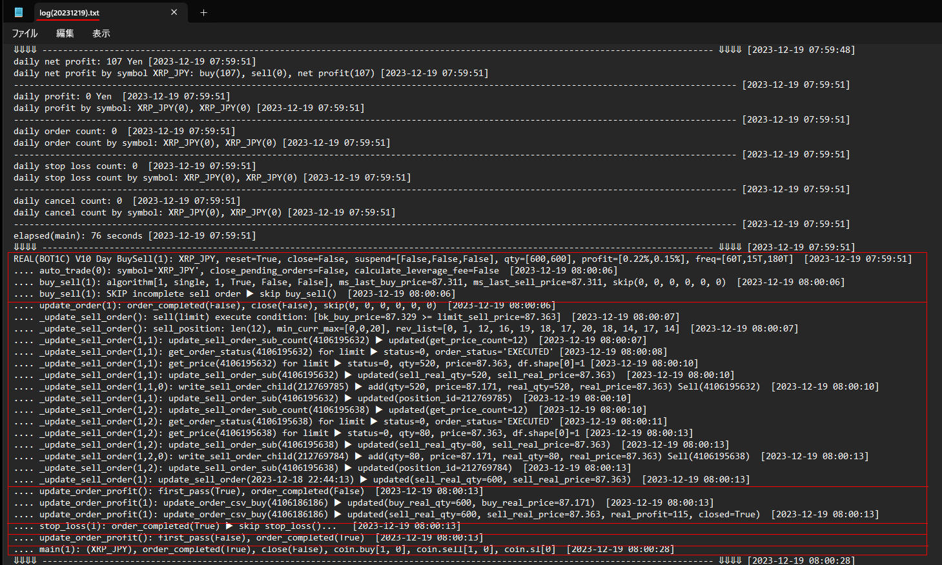Click the Notepad app icon in the title bar
This screenshot has width=942, height=565.
[19, 12]
